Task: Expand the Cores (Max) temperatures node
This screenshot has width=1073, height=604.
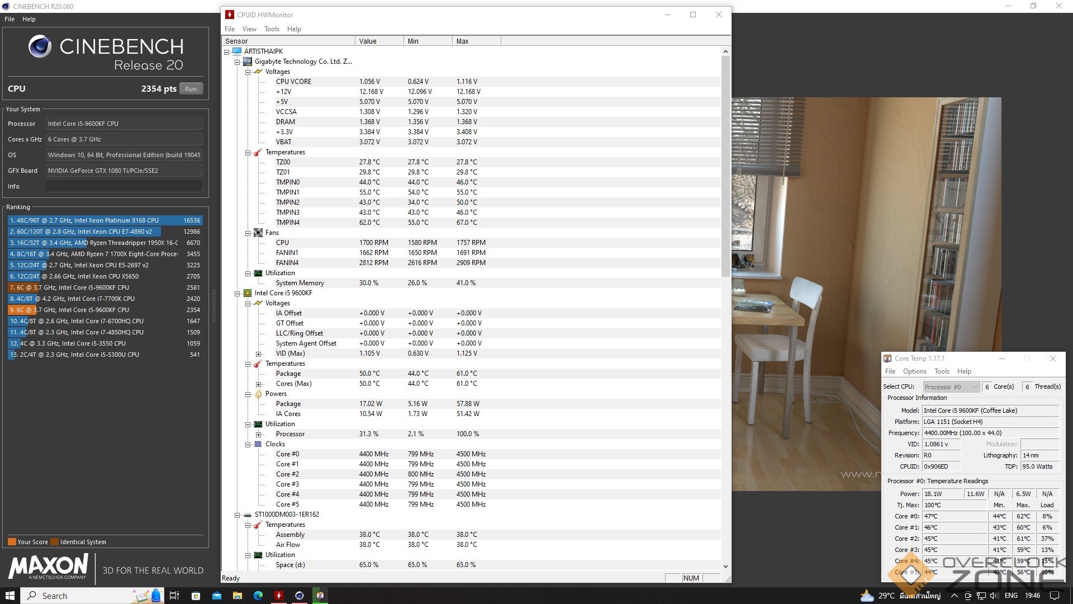Action: point(258,384)
